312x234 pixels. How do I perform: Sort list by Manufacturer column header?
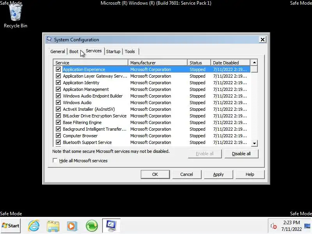coord(158,63)
